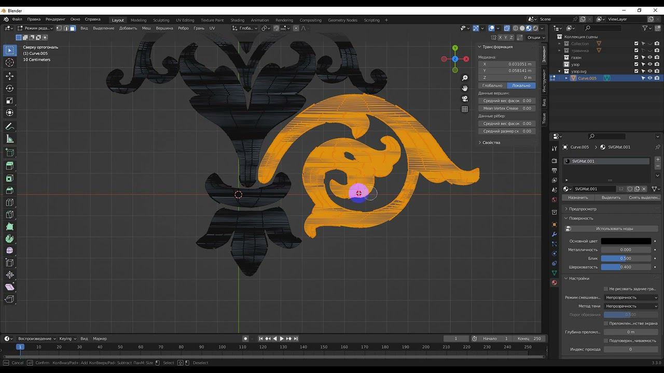Choose the Extrude Region tool
664x373 pixels.
coord(9,166)
